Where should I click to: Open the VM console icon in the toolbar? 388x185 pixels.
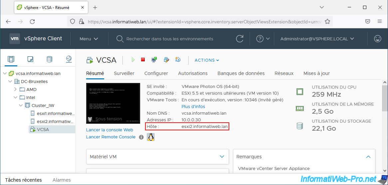pos(154,60)
